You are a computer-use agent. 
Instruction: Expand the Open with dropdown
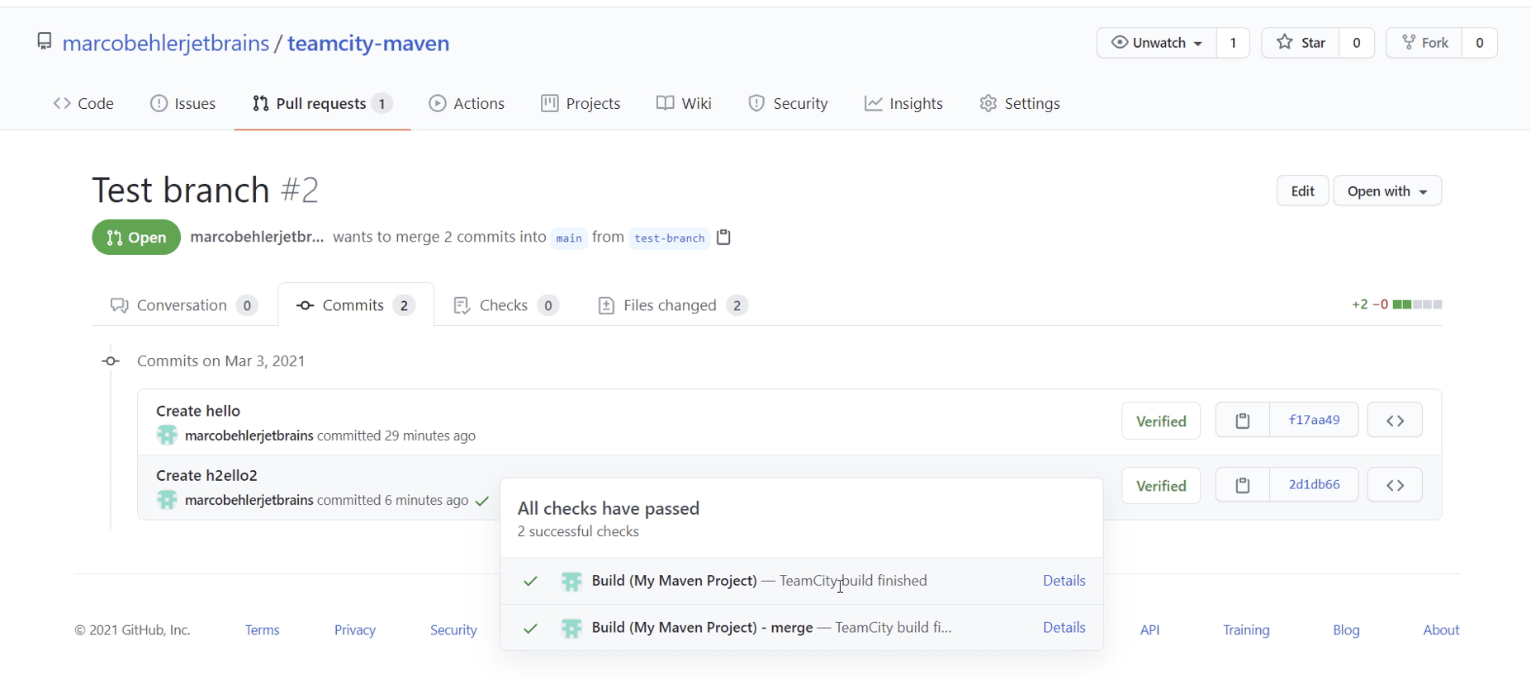click(x=1387, y=191)
